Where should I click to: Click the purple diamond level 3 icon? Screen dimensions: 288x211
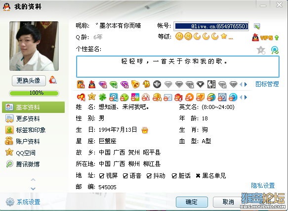click(103, 85)
